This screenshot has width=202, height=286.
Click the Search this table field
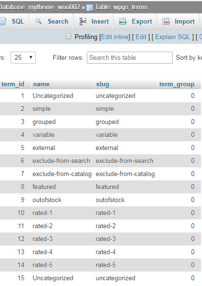tap(130, 58)
